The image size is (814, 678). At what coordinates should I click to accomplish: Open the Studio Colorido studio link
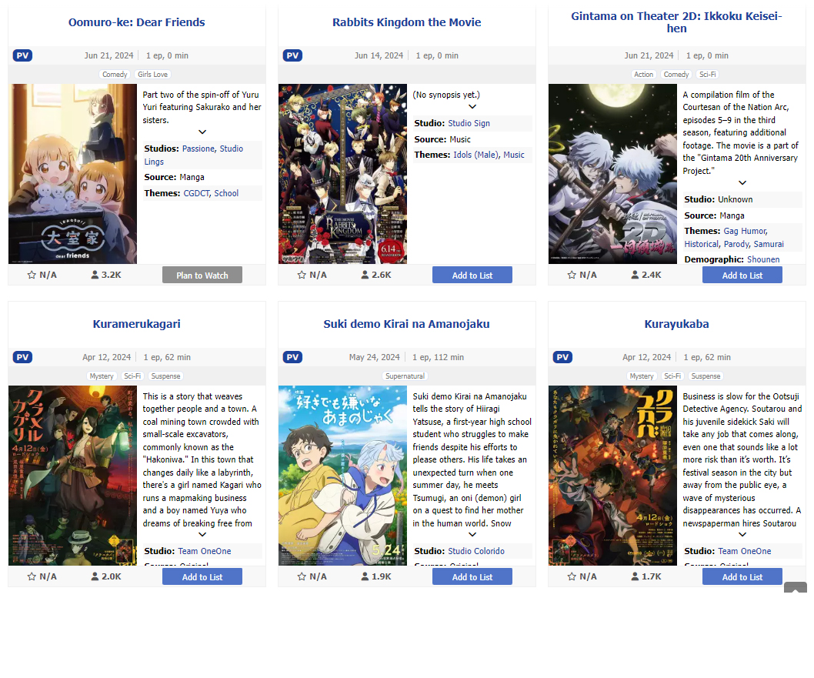point(476,551)
